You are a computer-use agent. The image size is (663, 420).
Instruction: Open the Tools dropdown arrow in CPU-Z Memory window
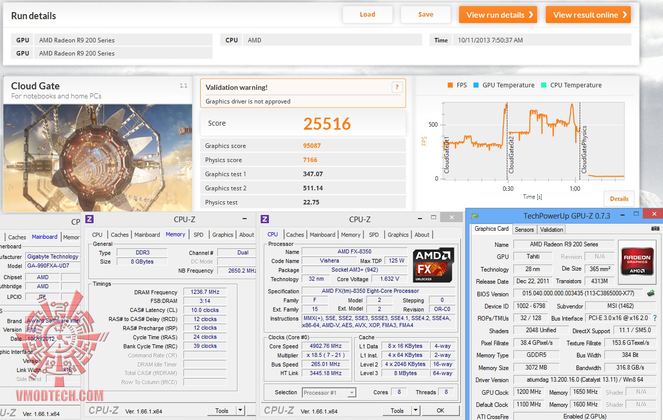point(240,411)
